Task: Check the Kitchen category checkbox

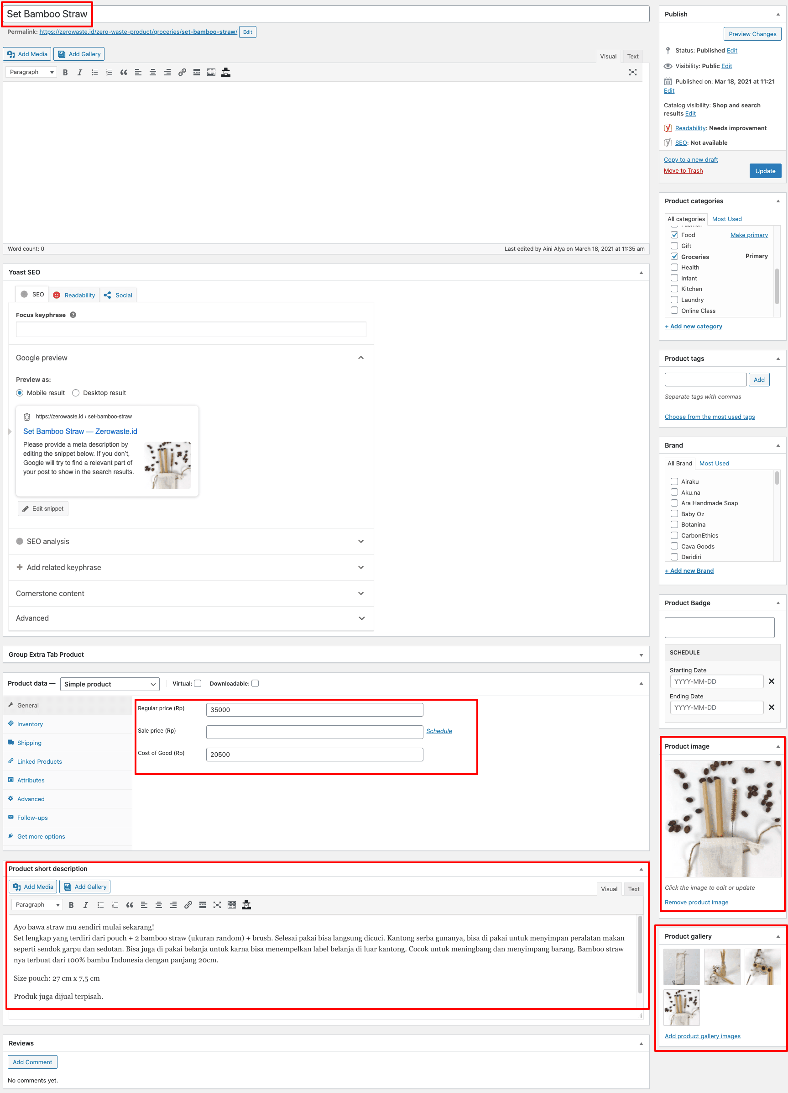Action: (x=674, y=289)
